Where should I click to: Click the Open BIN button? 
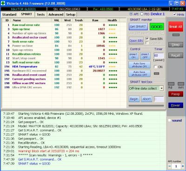(136, 40)
